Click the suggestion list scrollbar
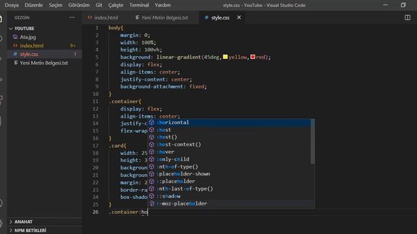Screen dimensions: 417x234 (313, 141)
